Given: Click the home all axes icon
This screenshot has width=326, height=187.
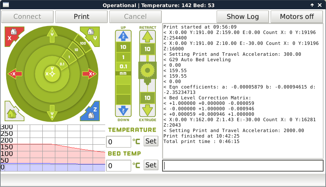Looking at the screenshot, I should pyautogui.click(x=12, y=112).
